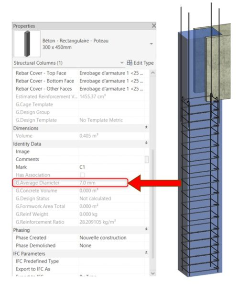Image resolution: width=239 pixels, height=285 pixels.
Task: Select the Phase Created value field
Action: (111, 238)
